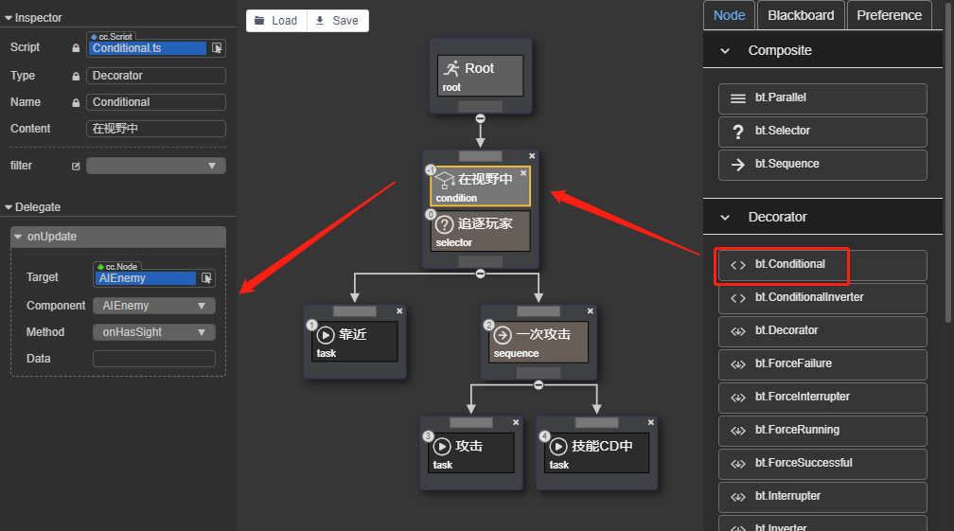Click the runner icon in the Root node

pos(451,68)
